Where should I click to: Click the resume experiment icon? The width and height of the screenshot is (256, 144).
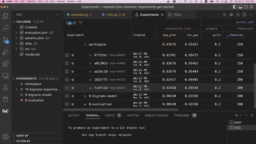(x=231, y=15)
